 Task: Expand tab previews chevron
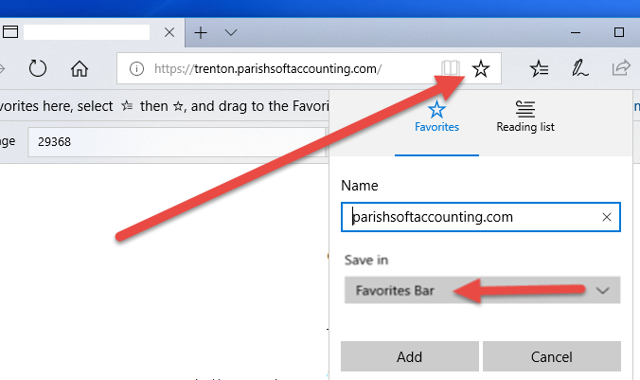point(231,32)
